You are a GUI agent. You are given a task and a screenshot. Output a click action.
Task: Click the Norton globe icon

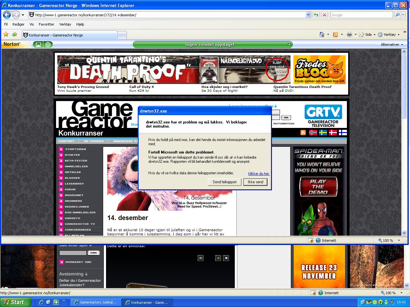(48, 44)
